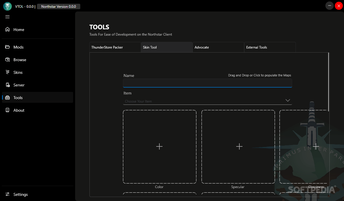Click the Northstar Version 0.0.0 badge
The width and height of the screenshot is (344, 201).
(x=58, y=6)
